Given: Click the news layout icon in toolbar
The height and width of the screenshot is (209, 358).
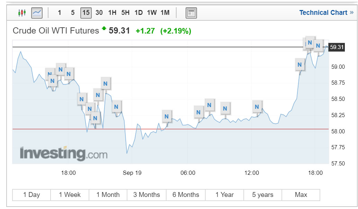Looking at the screenshot, I should [x=191, y=13].
